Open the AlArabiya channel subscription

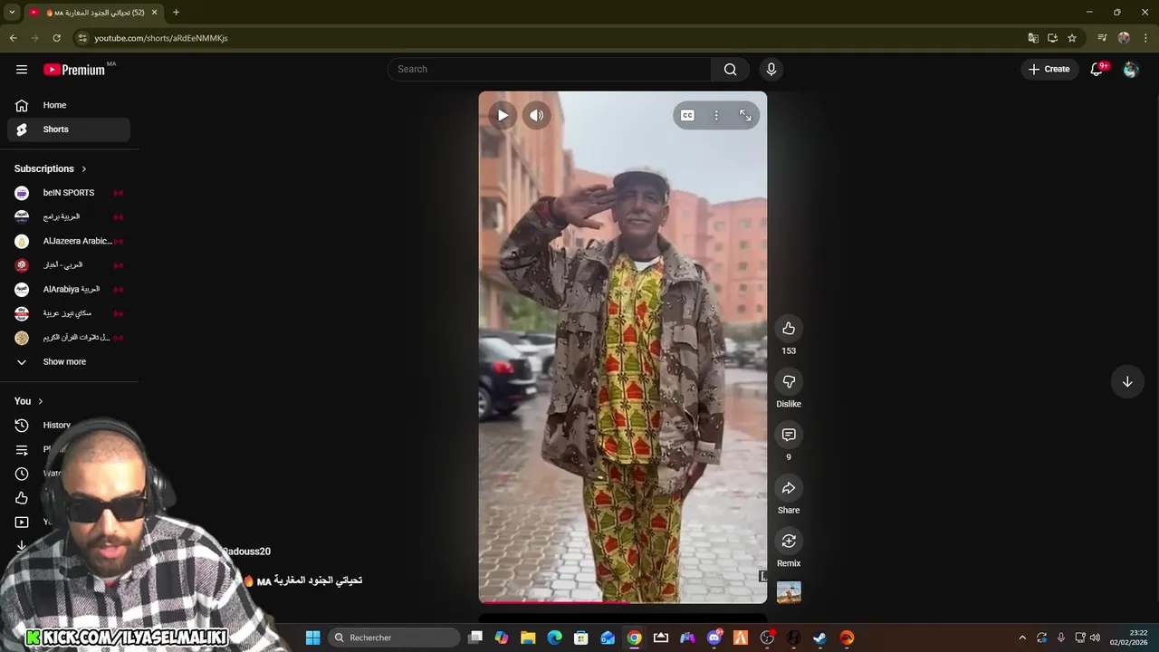[69, 289]
